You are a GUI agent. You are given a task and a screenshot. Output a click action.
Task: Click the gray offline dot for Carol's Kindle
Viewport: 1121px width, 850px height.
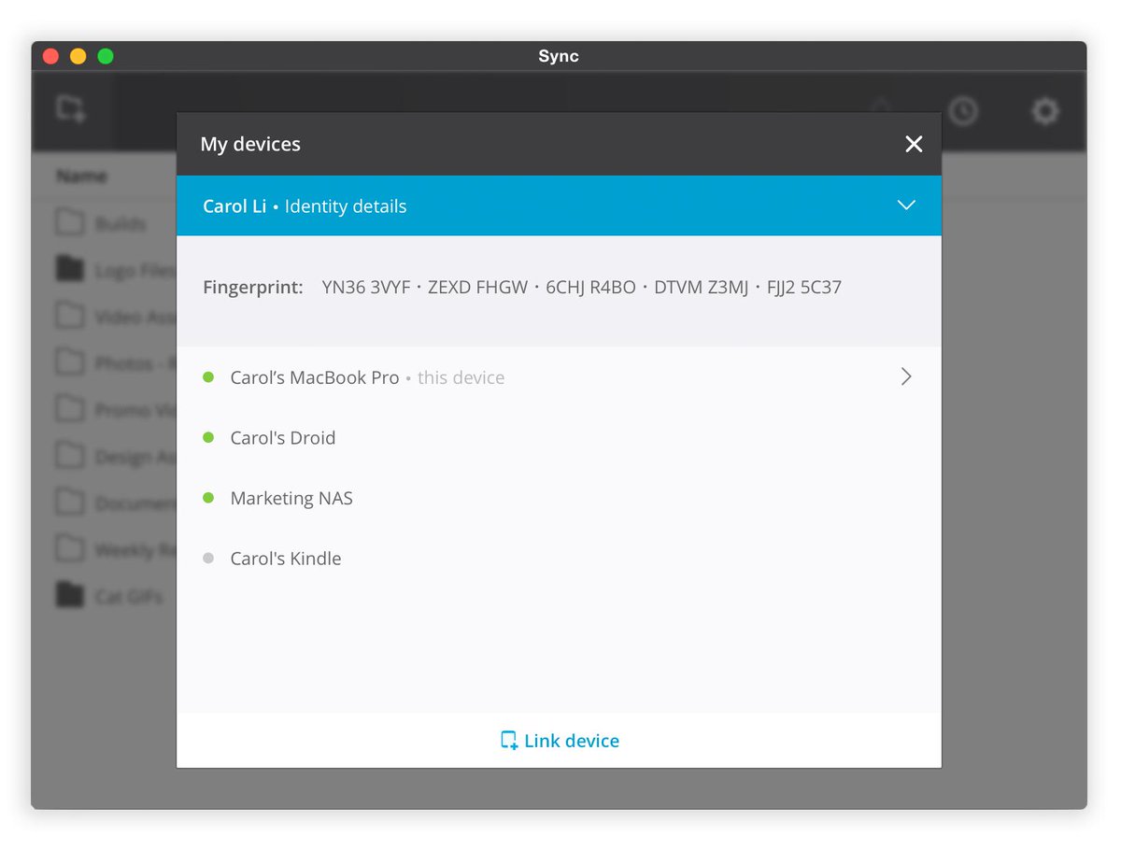click(208, 558)
